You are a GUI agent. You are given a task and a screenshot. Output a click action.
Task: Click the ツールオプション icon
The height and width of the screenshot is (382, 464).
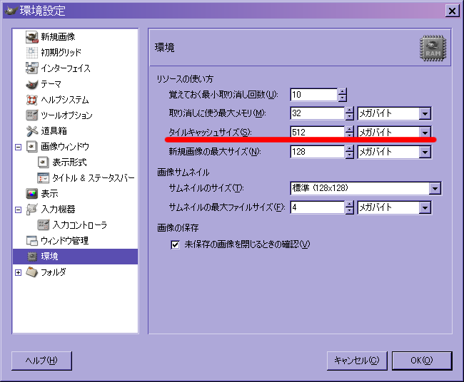[x=31, y=115]
